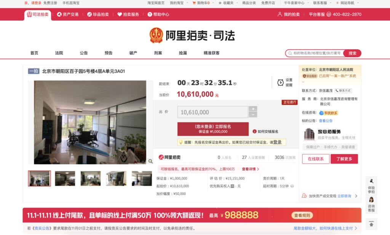Open the 竞买公告 link in notice
Screen dimensions: 390x235
click(42, 228)
